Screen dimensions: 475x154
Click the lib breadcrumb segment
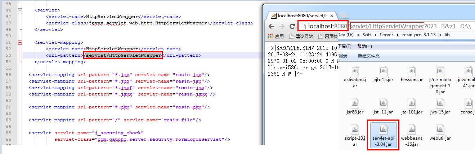(447, 35)
